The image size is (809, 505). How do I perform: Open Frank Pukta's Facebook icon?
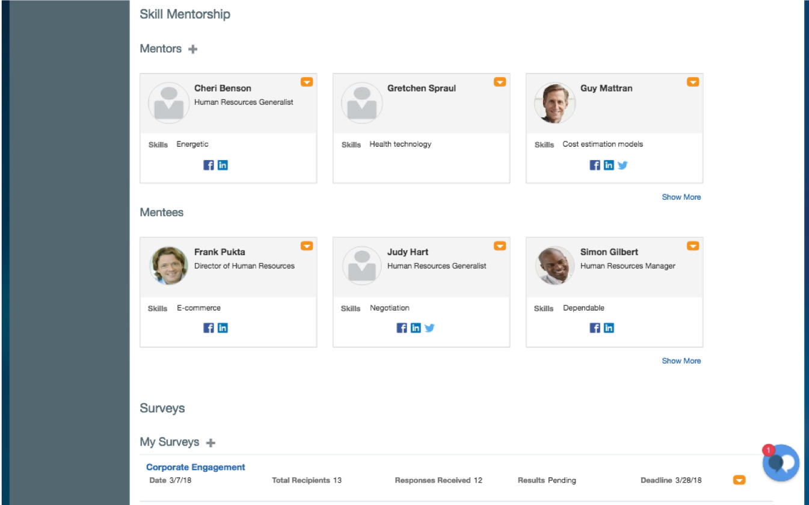click(209, 328)
